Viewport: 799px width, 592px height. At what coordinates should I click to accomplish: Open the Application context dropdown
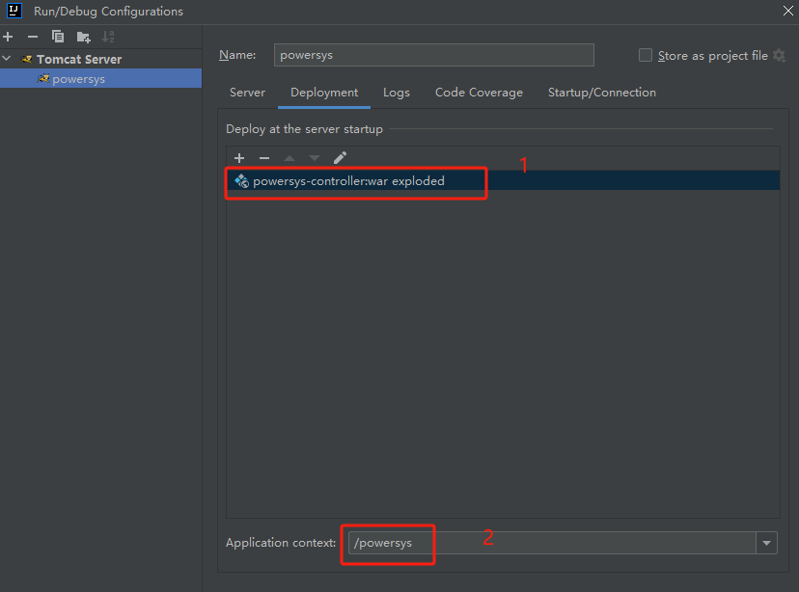click(x=766, y=543)
